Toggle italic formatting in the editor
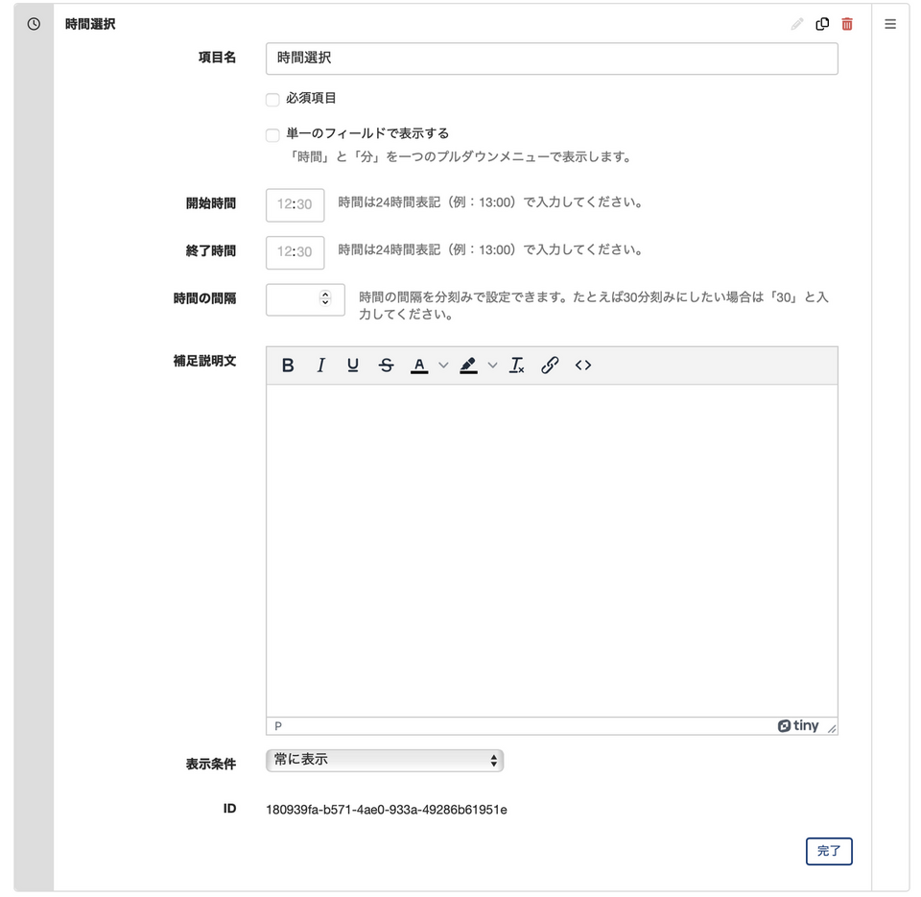The image size is (921, 897). click(x=320, y=366)
